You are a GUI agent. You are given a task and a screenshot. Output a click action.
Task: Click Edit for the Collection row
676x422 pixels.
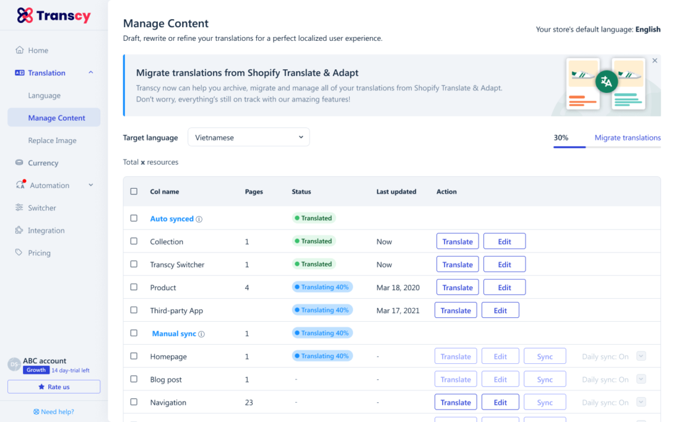(x=504, y=241)
